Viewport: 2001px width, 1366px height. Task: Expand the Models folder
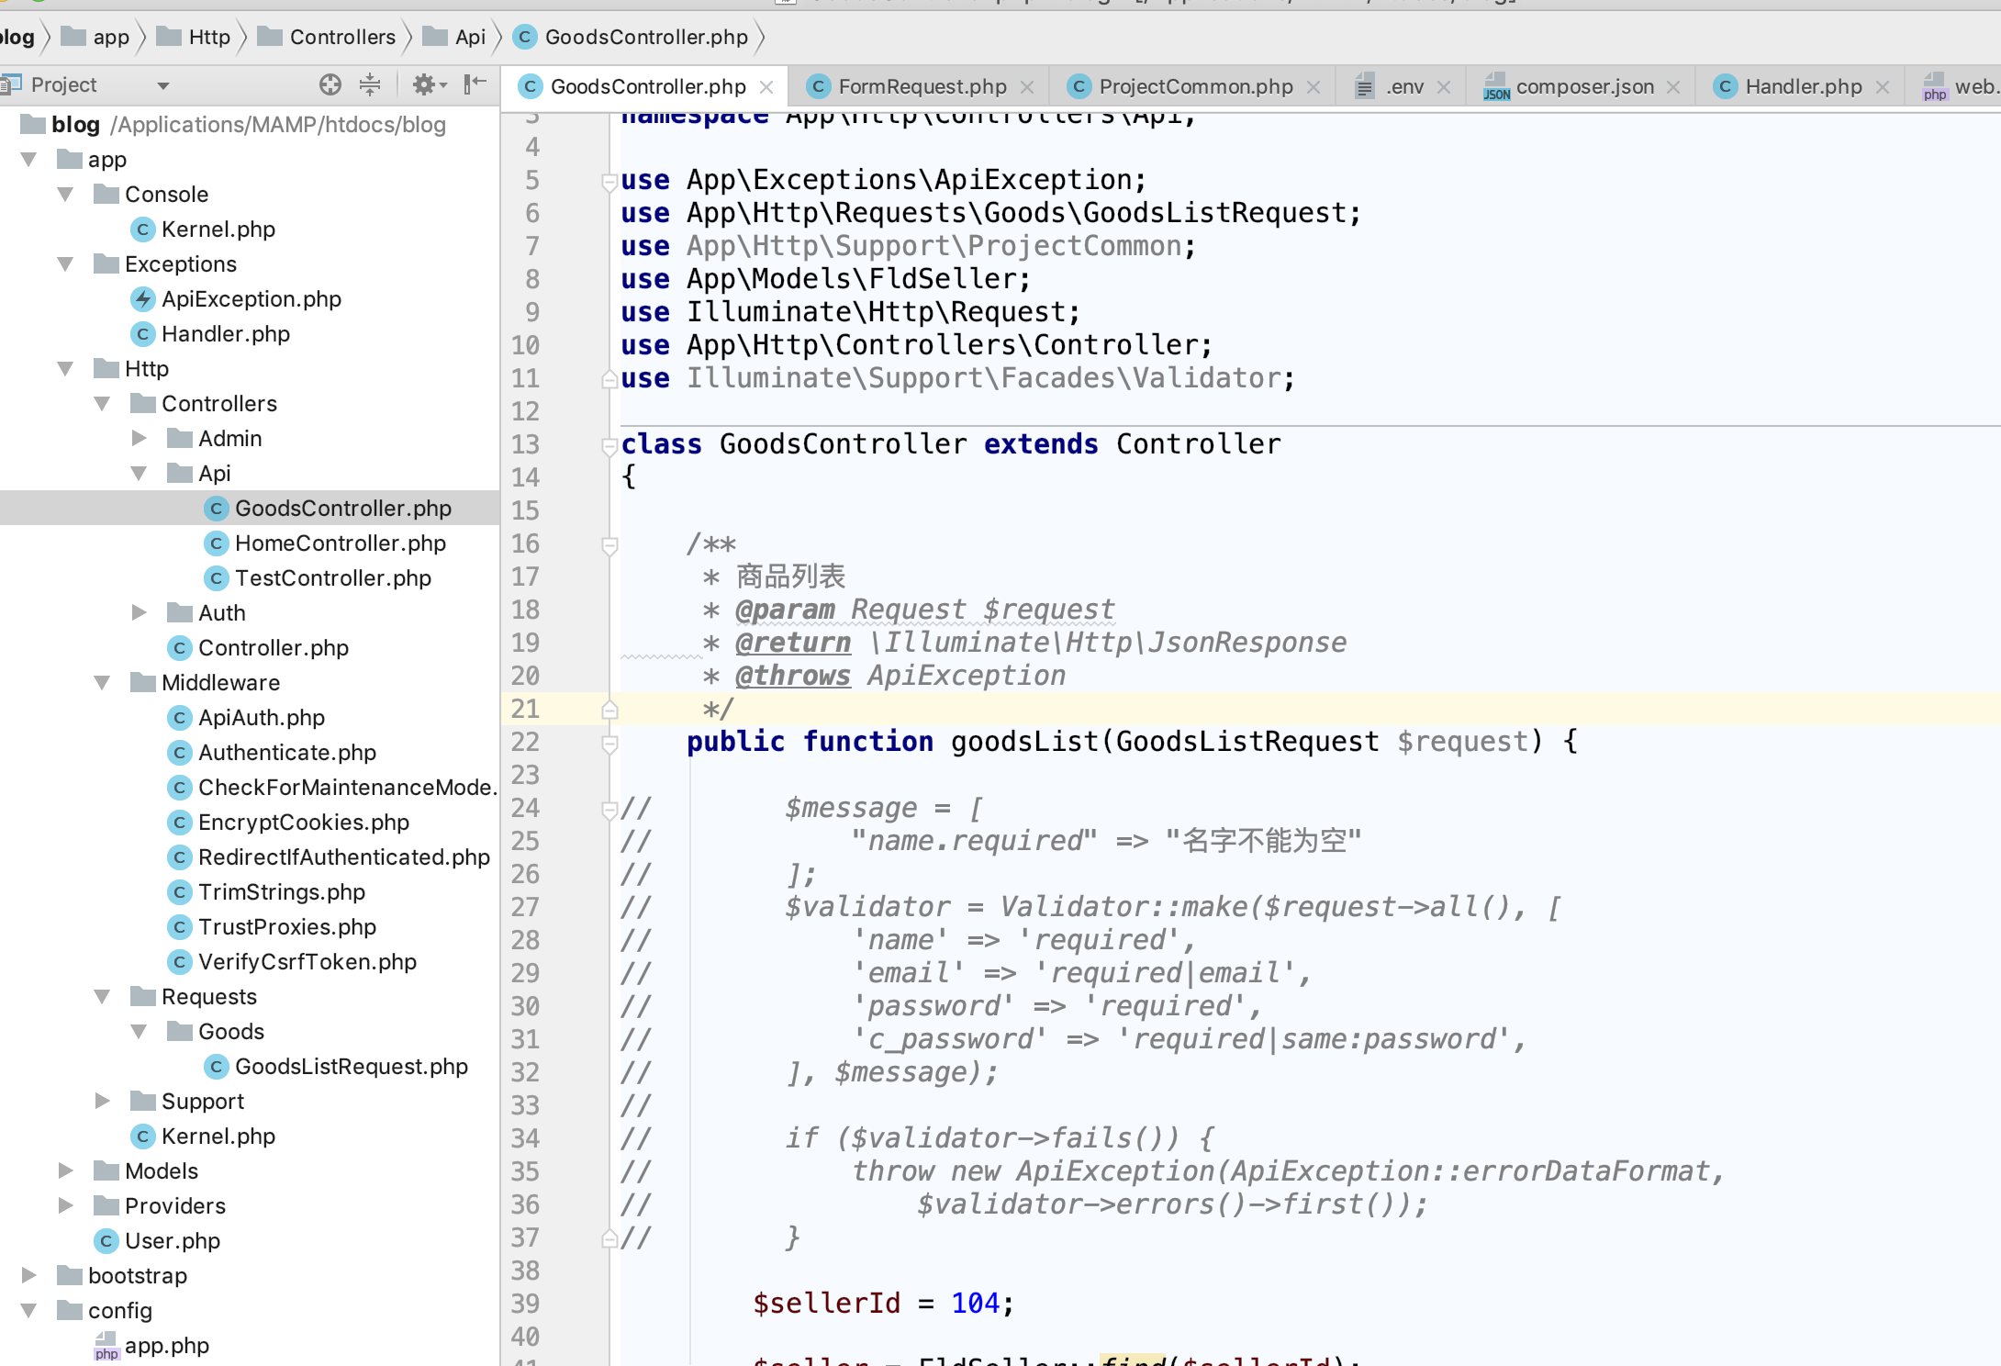point(65,1171)
